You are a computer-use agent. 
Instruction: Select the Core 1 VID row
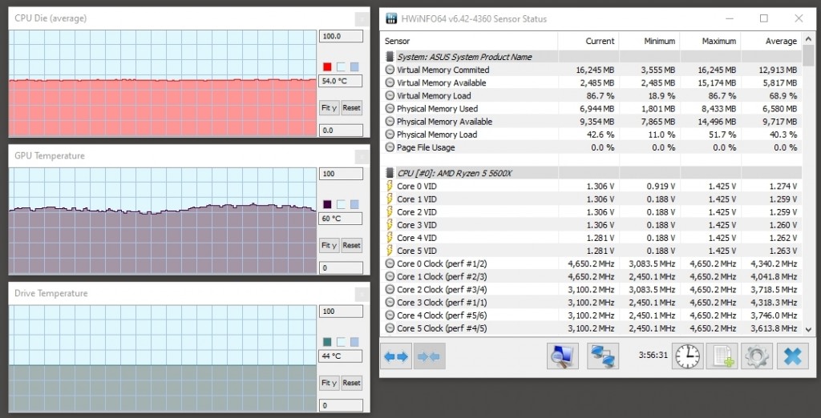click(591, 199)
